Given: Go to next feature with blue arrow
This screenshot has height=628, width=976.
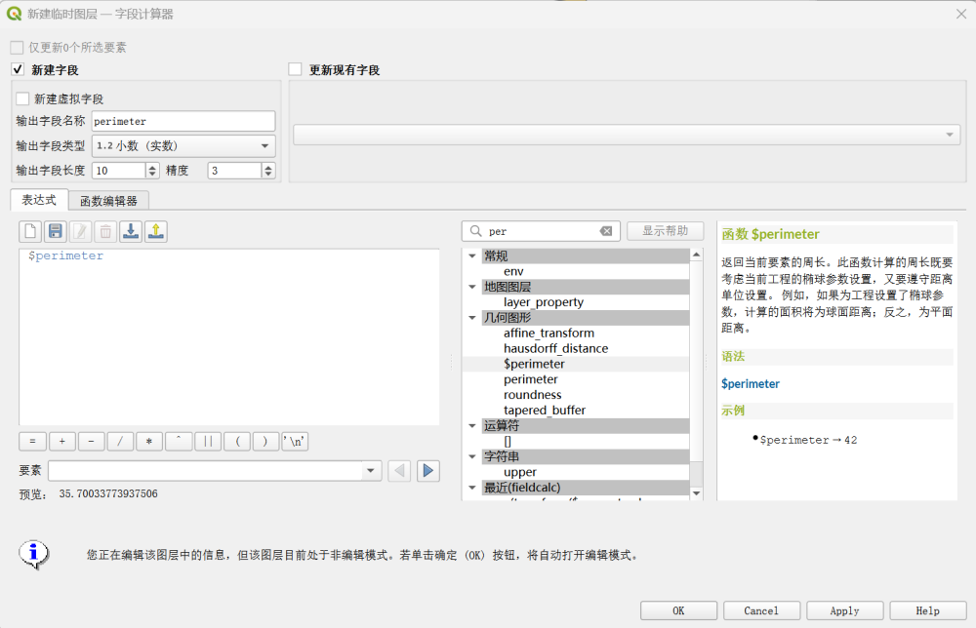Looking at the screenshot, I should (x=427, y=471).
